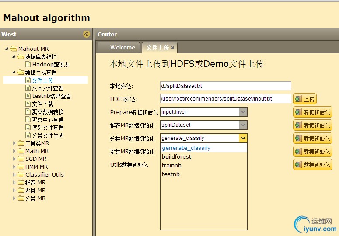Click the 聚类 MR folder icon
Image resolution: width=339 pixels, height=236 pixels.
tap(21, 190)
